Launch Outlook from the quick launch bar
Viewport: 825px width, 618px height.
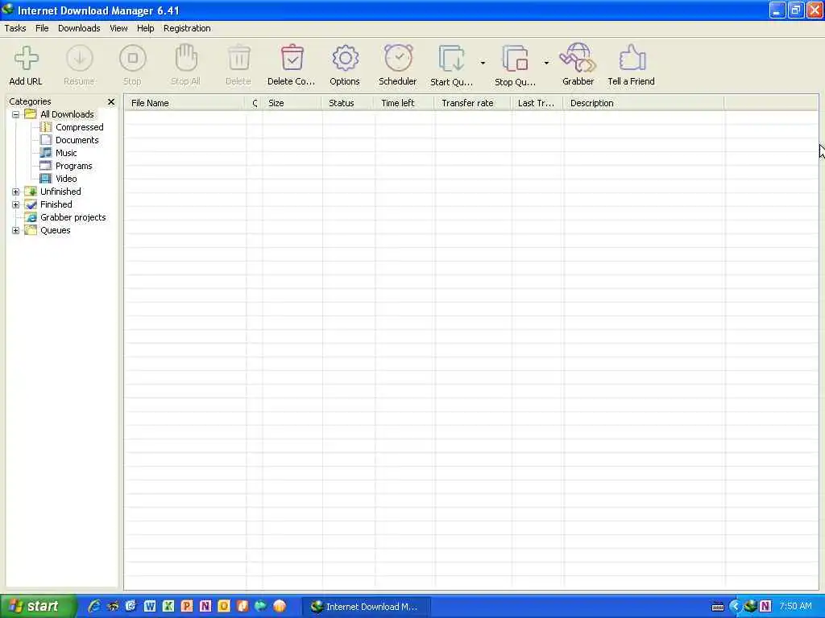point(224,606)
